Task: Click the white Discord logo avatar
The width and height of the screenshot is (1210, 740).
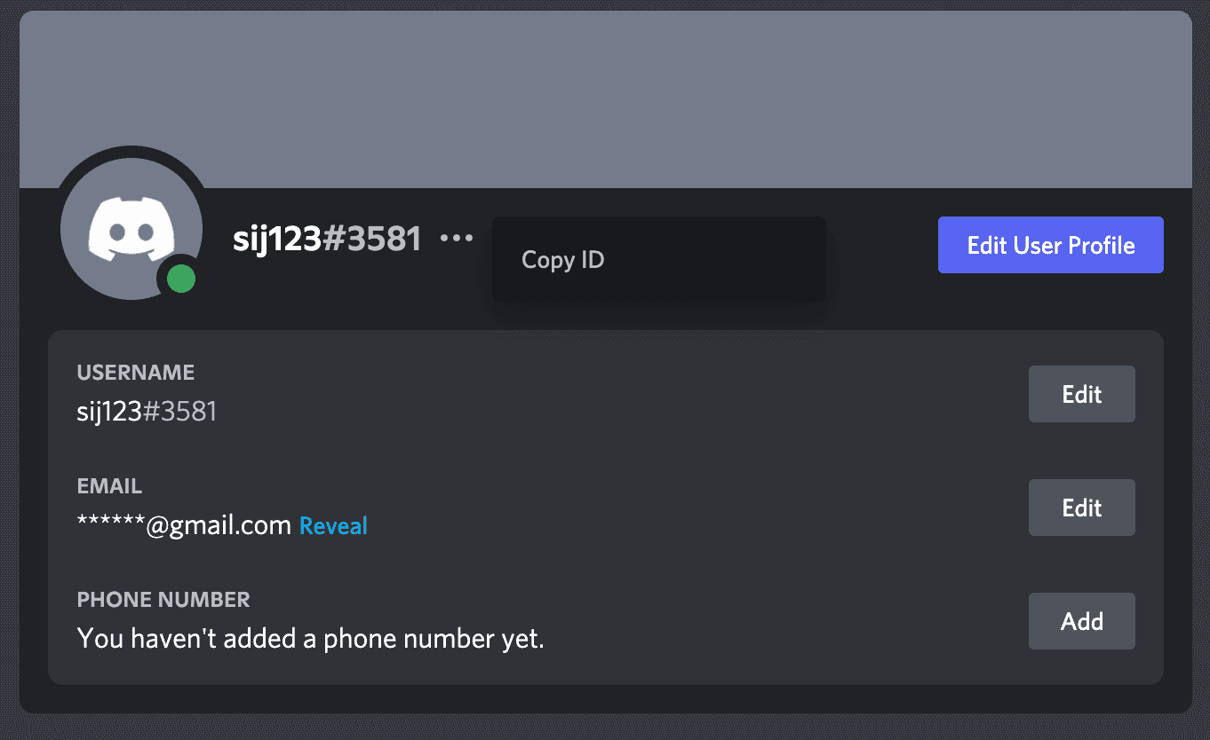Action: click(x=131, y=228)
